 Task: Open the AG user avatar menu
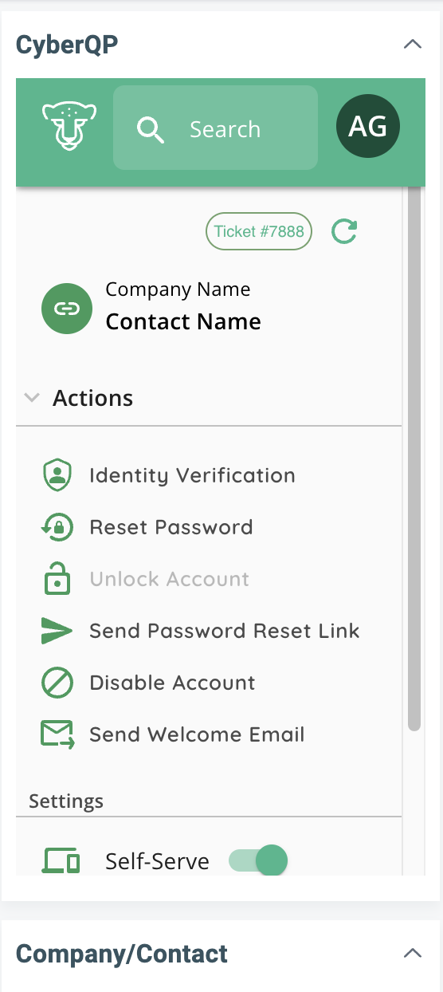(368, 126)
